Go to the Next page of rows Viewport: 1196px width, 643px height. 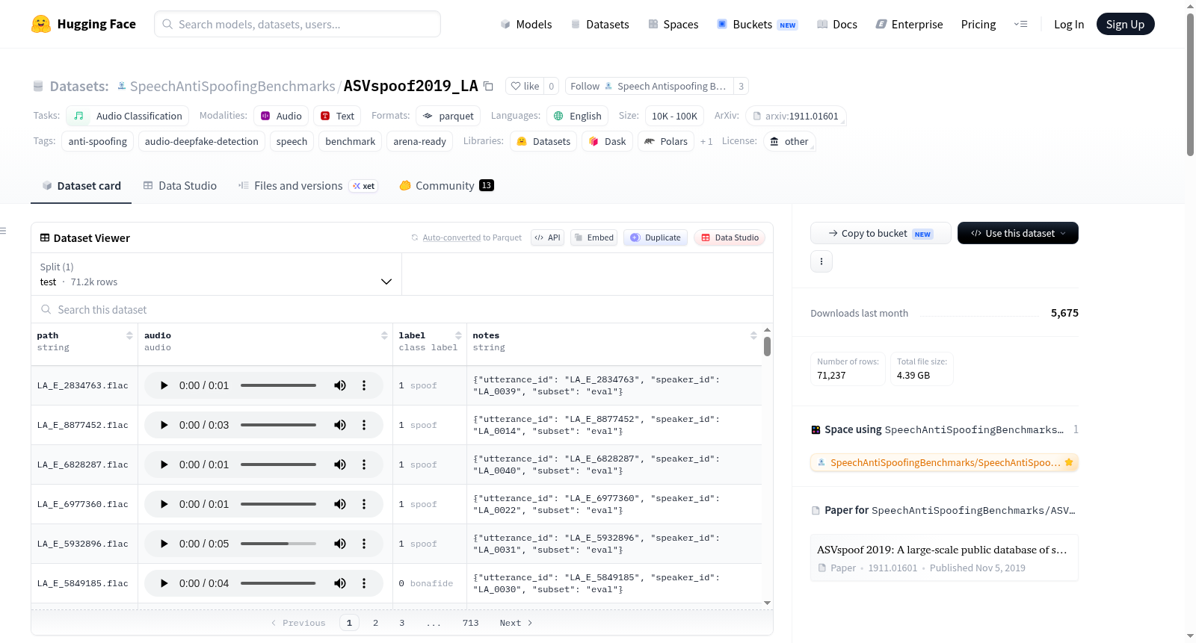(x=516, y=623)
